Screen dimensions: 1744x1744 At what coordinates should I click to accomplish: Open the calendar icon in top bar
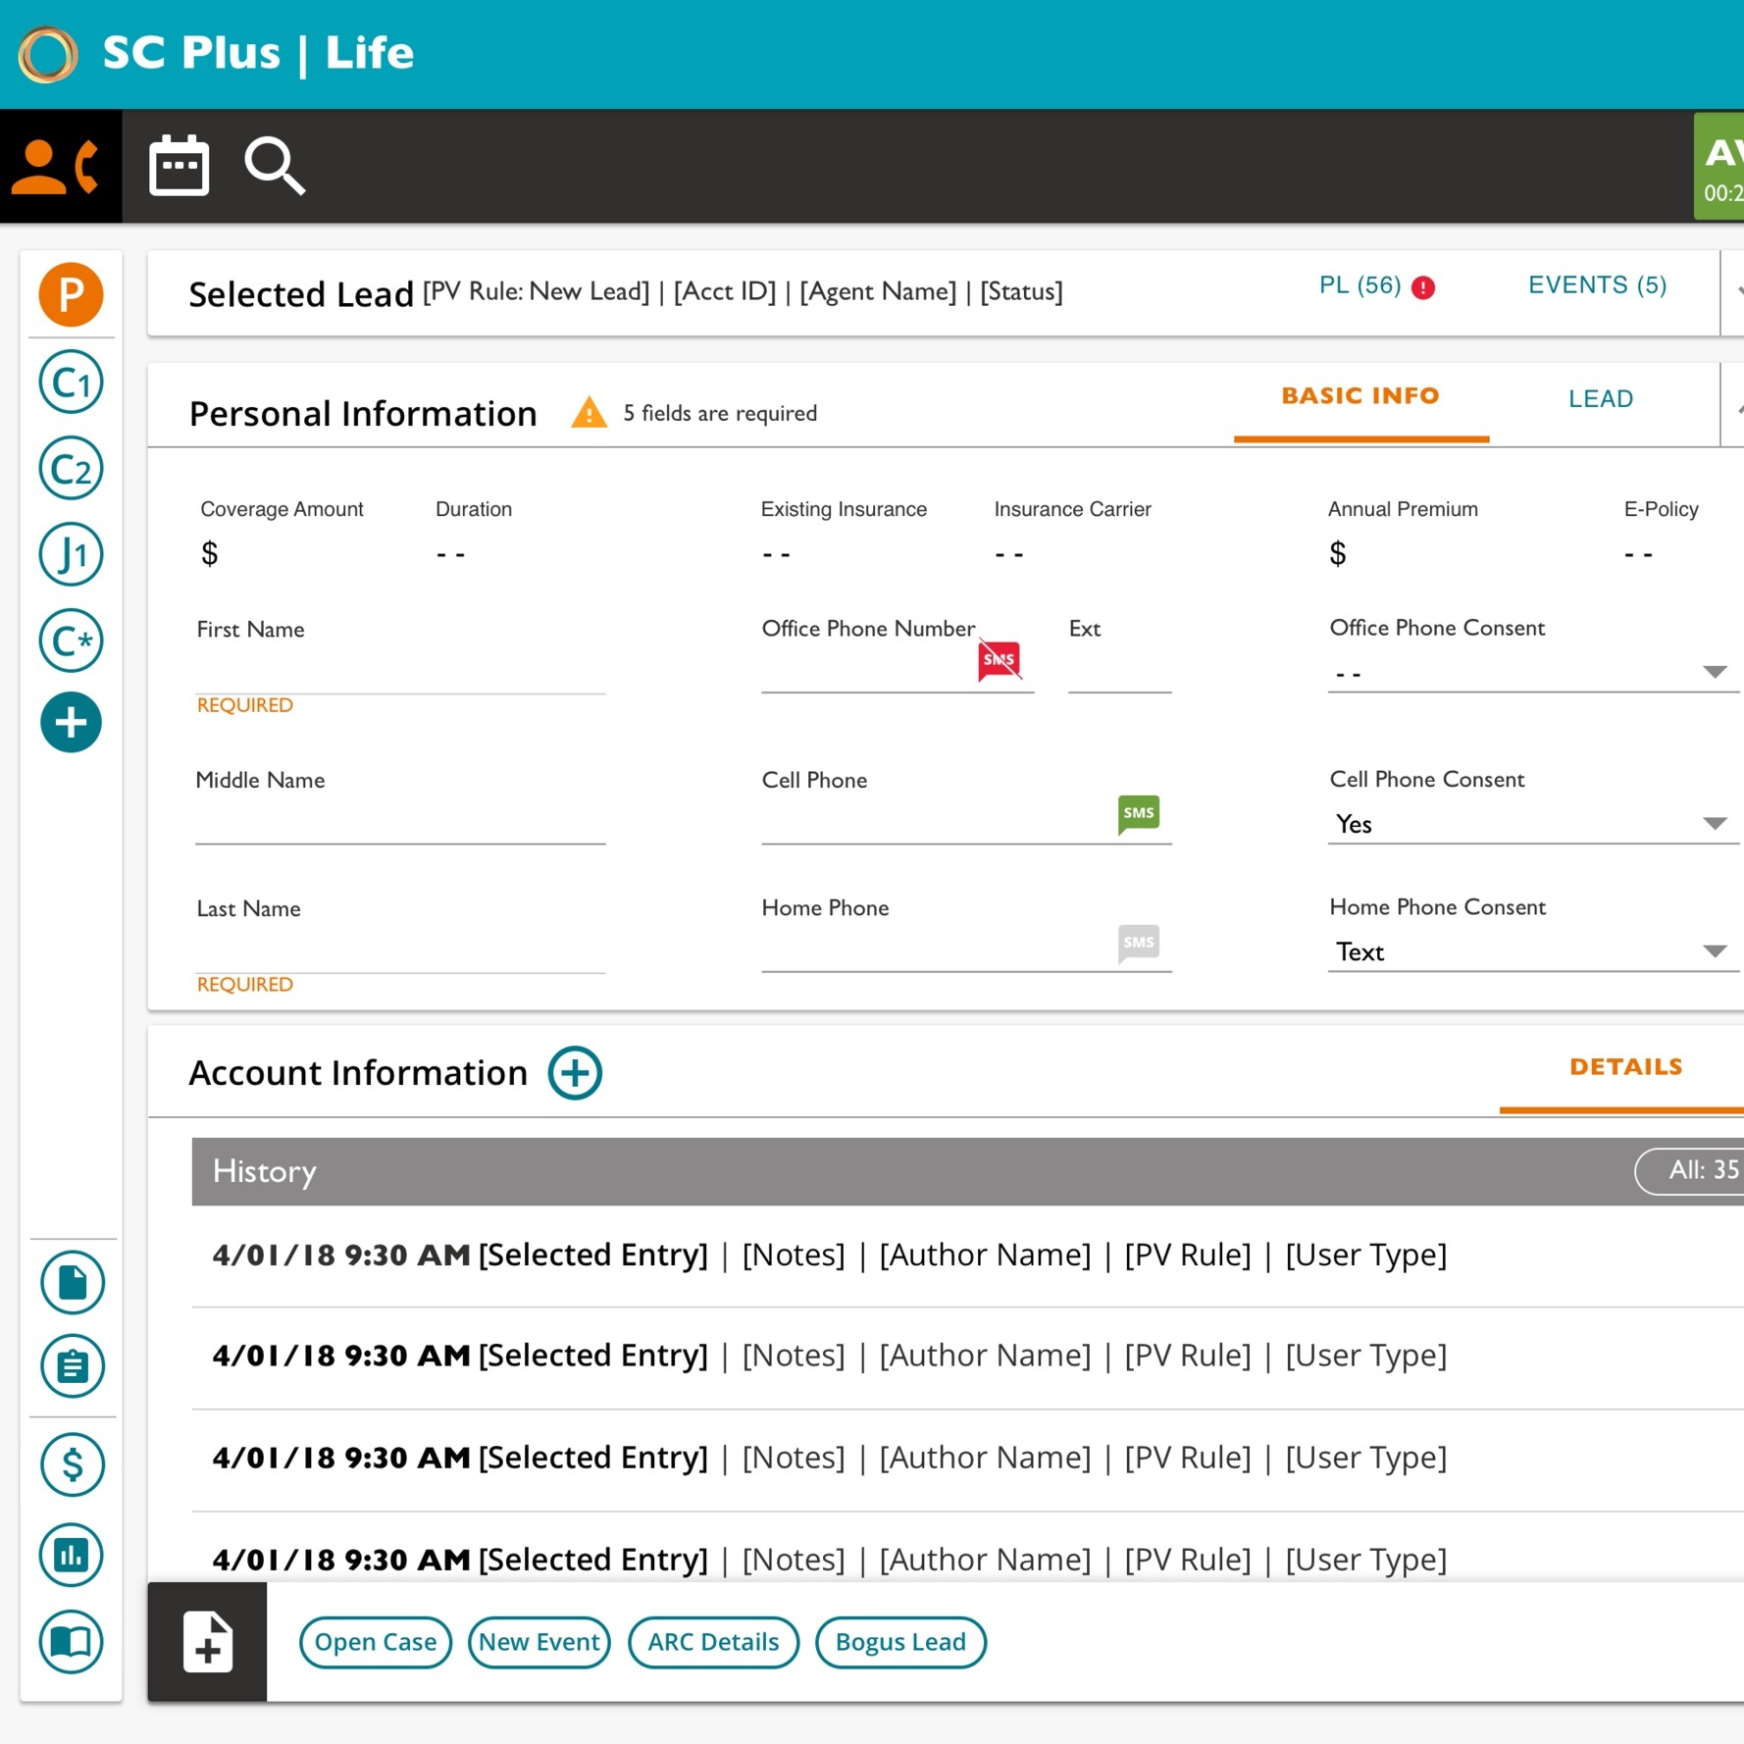[x=179, y=166]
